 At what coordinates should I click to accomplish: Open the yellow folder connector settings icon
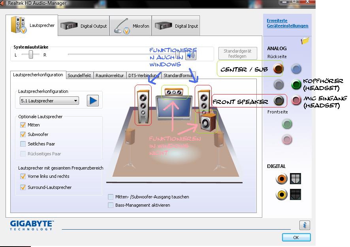tap(305, 40)
